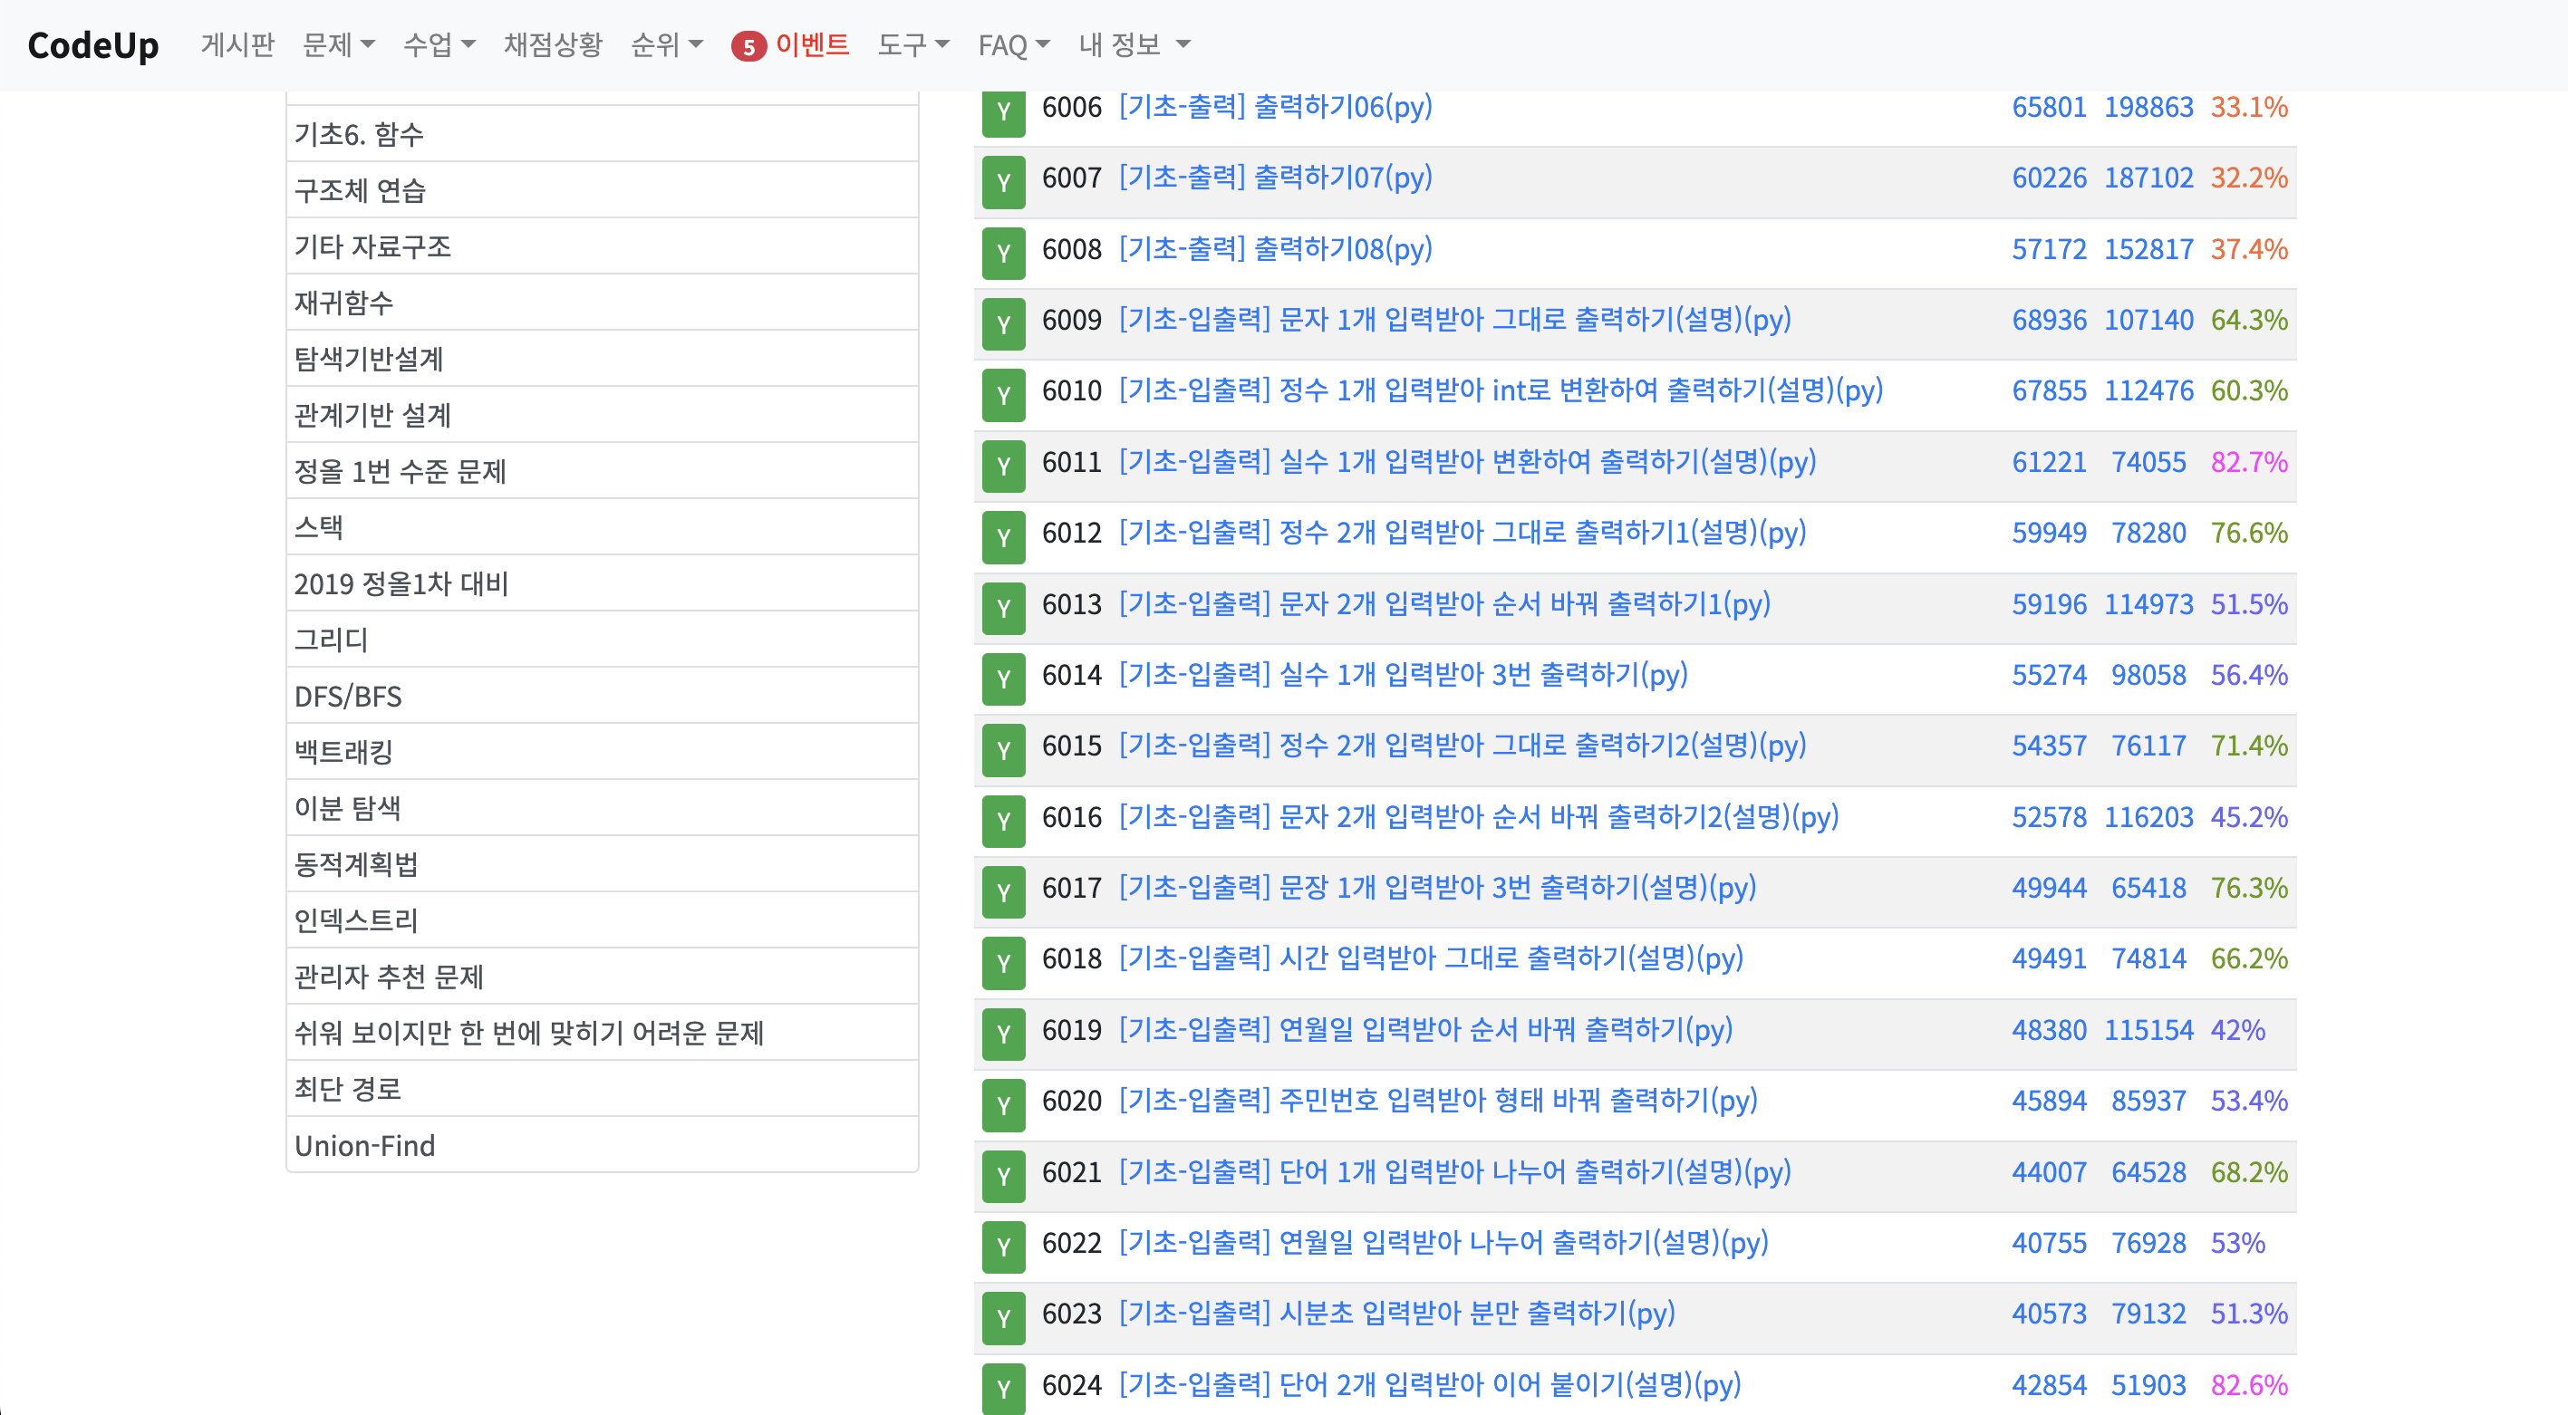Expand the FAQ dropdown menu
The width and height of the screenshot is (2568, 1415).
[x=1014, y=45]
